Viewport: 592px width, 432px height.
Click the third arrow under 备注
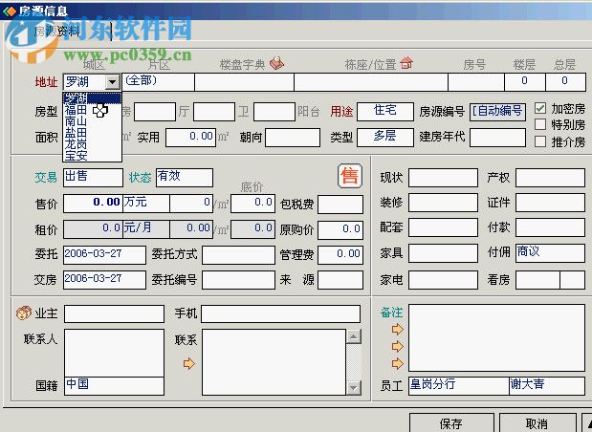coord(397,364)
